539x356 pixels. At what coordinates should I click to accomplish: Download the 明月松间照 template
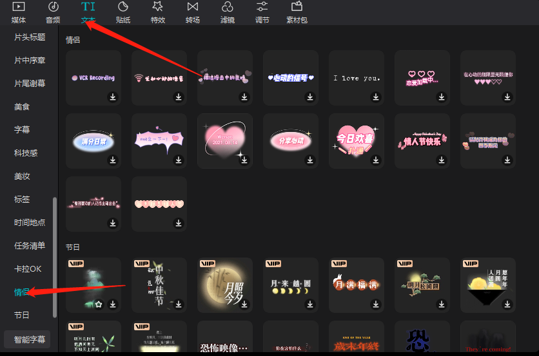point(442,304)
